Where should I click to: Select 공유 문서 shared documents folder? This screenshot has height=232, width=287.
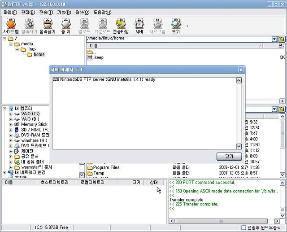coord(30,157)
